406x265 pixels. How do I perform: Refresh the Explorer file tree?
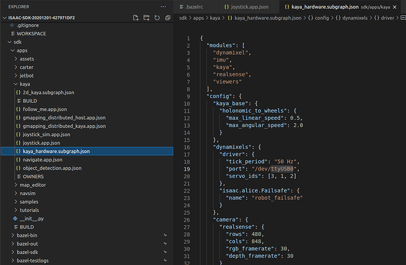157,18
